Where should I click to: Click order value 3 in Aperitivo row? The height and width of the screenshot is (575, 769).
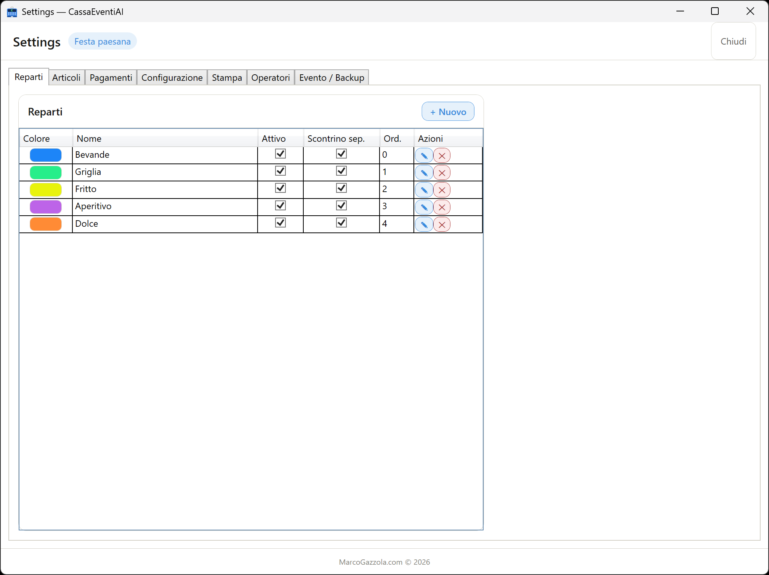(396, 207)
